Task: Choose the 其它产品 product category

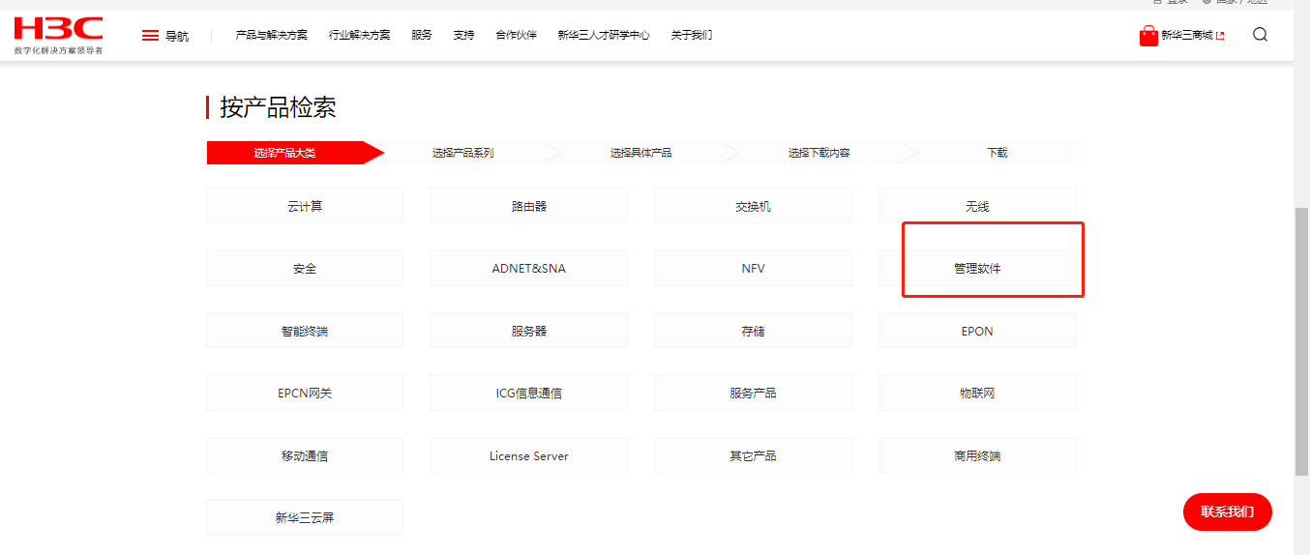Action: click(753, 455)
